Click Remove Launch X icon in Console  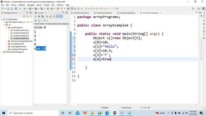click(39, 16)
